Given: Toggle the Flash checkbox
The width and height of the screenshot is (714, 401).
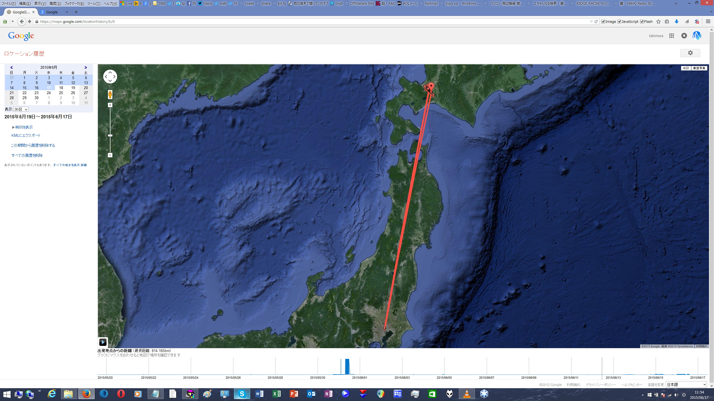Looking at the screenshot, I should click(x=642, y=21).
